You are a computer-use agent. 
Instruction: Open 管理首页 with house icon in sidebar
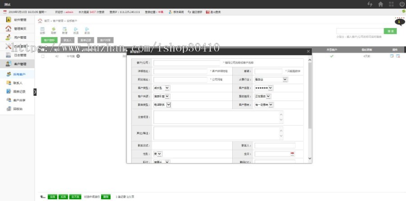pyautogui.click(x=17, y=28)
